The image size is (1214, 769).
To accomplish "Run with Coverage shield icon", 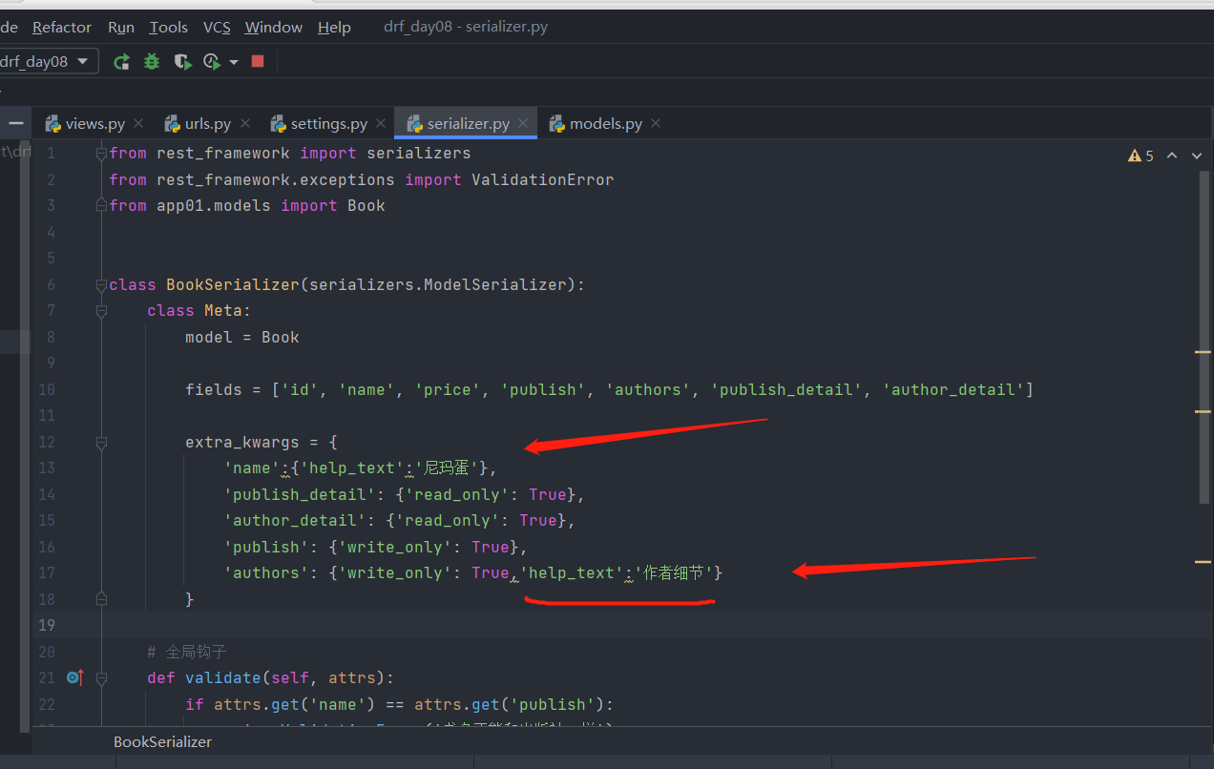I will point(182,62).
